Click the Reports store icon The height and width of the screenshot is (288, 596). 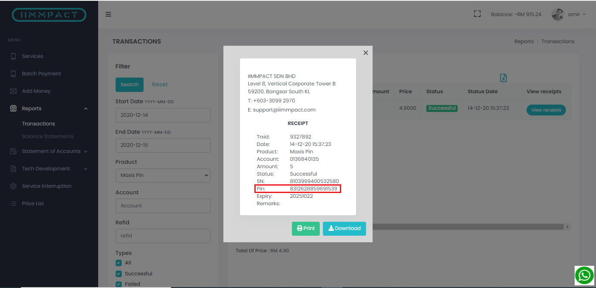13,108
